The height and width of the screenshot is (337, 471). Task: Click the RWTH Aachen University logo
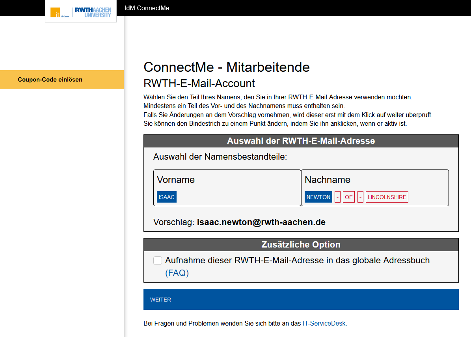point(93,12)
